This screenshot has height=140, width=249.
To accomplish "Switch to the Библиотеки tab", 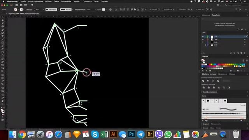I will pyautogui.click(x=206, y=15).
